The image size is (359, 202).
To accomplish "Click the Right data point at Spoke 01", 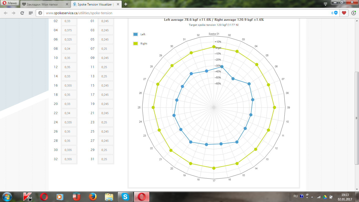I will click(x=214, y=47).
